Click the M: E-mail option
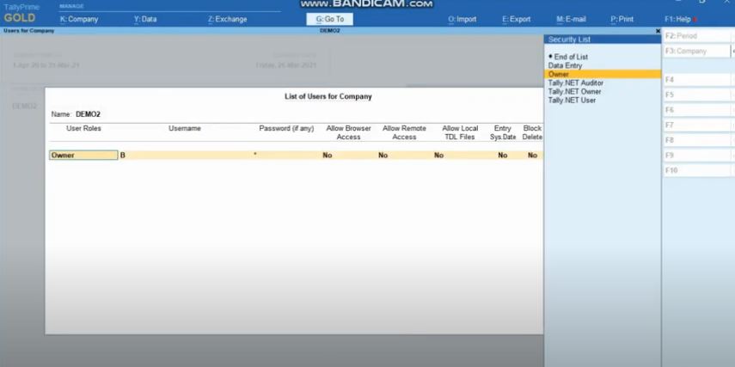The width and height of the screenshot is (735, 367). tap(571, 19)
